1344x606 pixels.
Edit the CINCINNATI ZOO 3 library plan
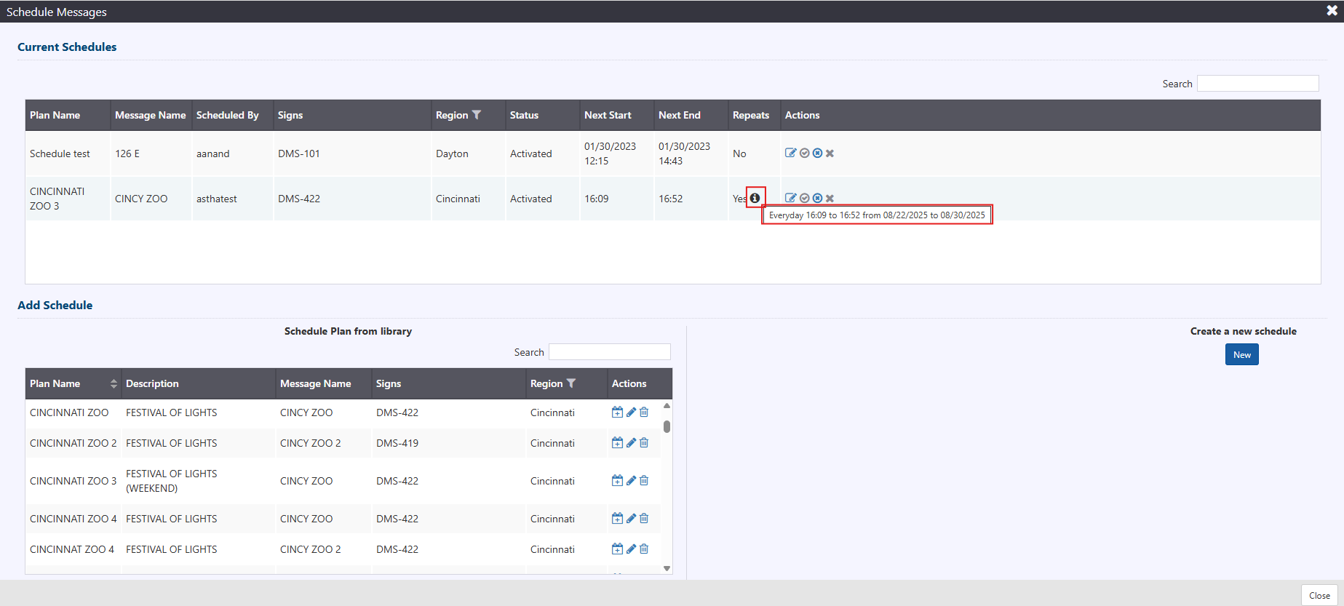(631, 481)
